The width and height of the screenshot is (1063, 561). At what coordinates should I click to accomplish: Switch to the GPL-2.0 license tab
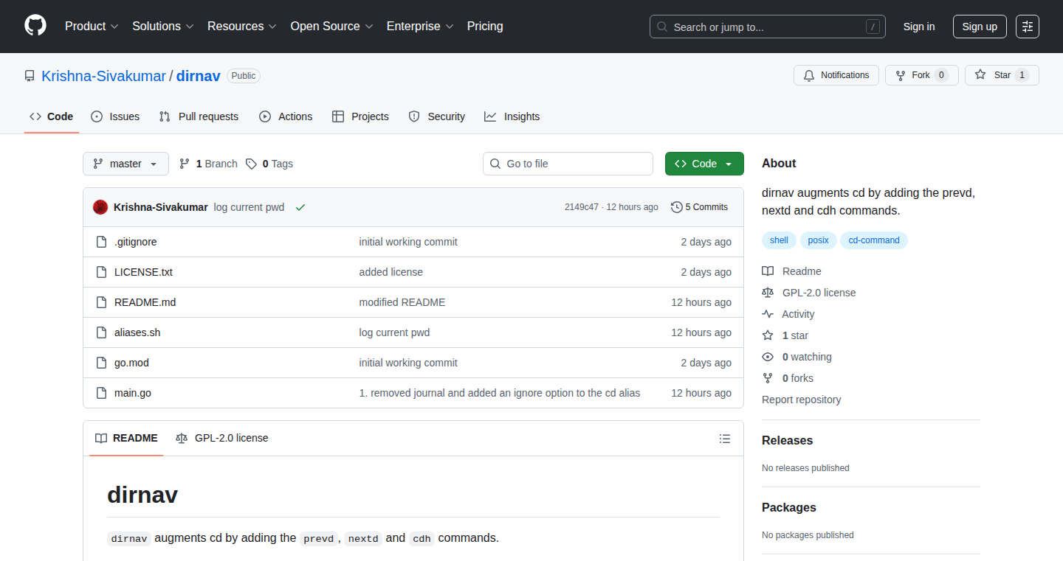[222, 438]
